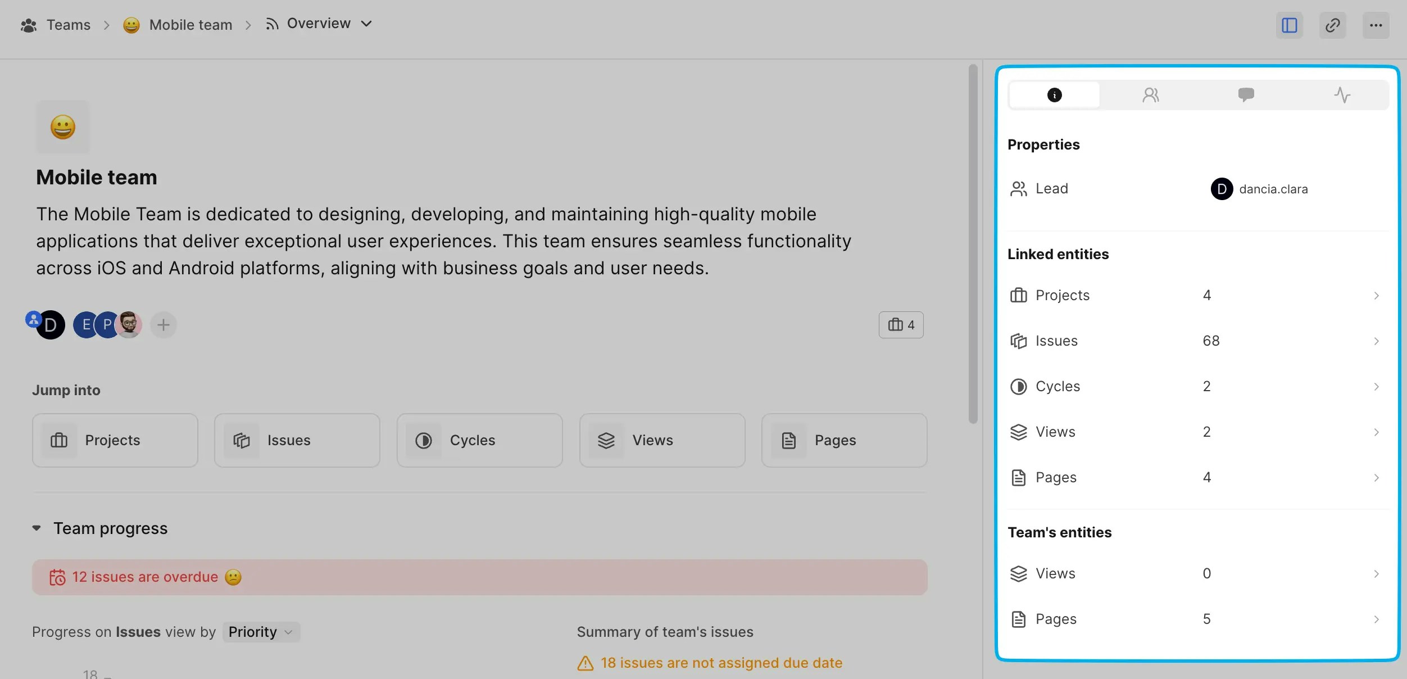The height and width of the screenshot is (679, 1407).
Task: Open the comments tab in sidebar
Action: click(1246, 95)
